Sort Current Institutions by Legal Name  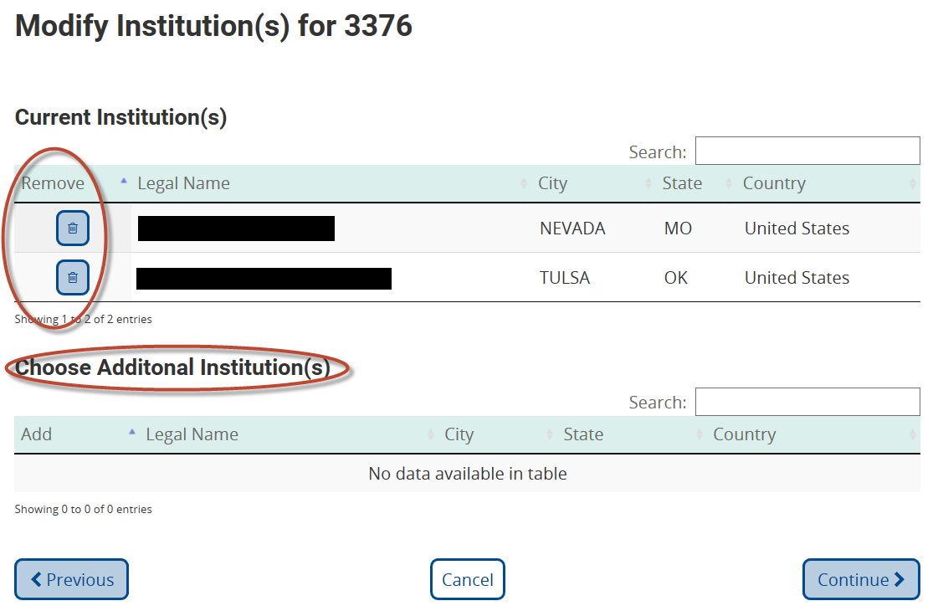click(183, 183)
